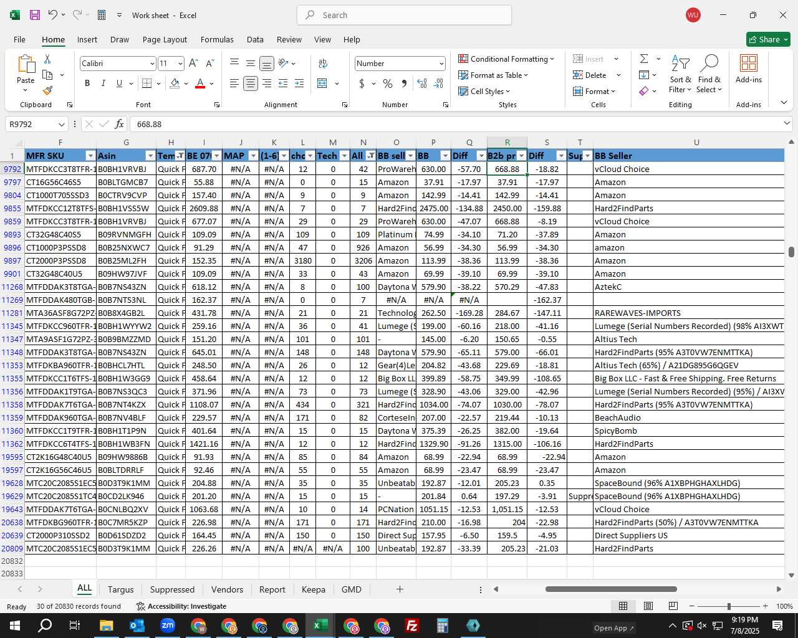This screenshot has height=638, width=798.
Task: Click Accessibility: Investigate in status bar
Action: tap(181, 606)
